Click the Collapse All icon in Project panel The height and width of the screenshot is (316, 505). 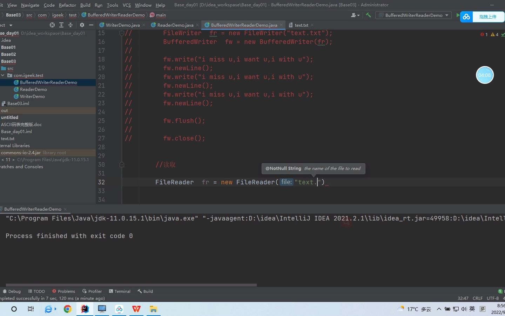tap(70, 25)
